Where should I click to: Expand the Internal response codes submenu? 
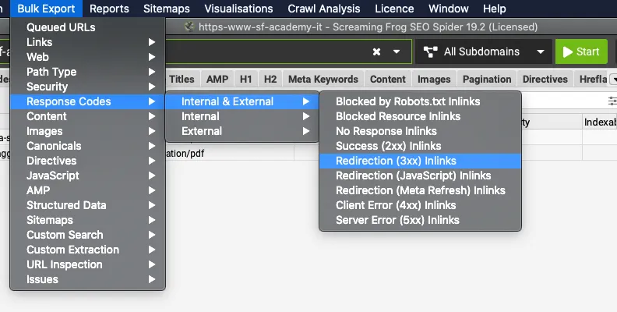point(200,116)
